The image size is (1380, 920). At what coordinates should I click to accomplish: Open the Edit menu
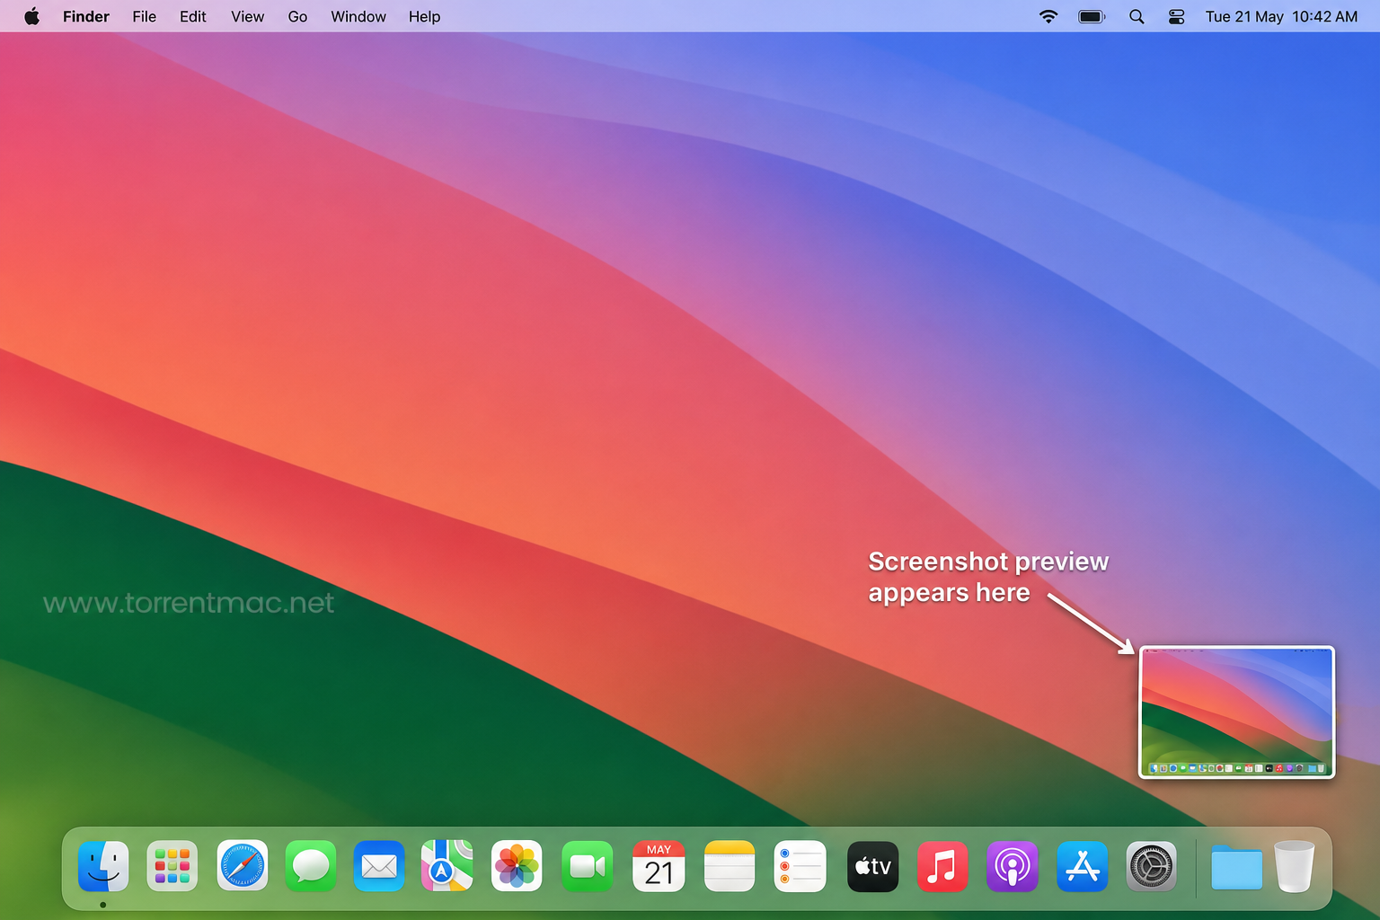click(x=193, y=16)
